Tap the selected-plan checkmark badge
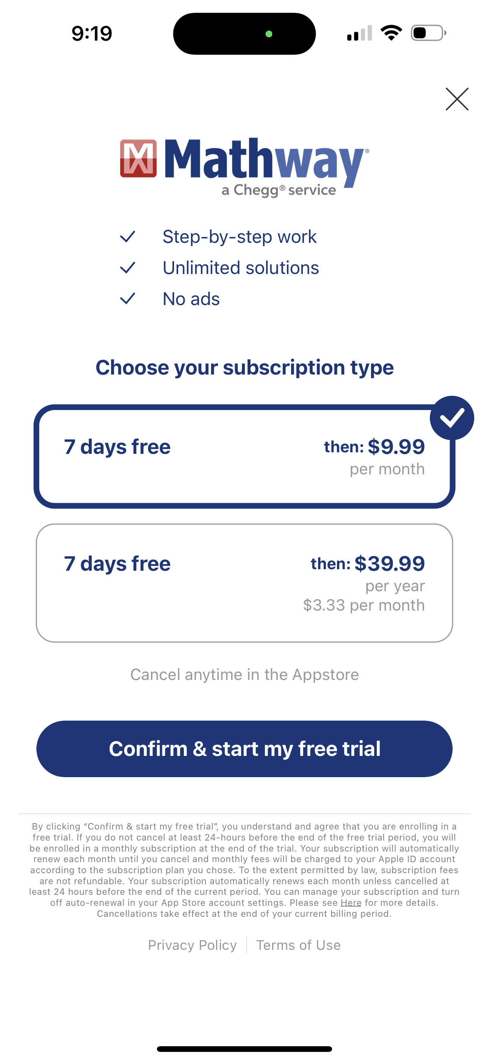 coord(451,418)
